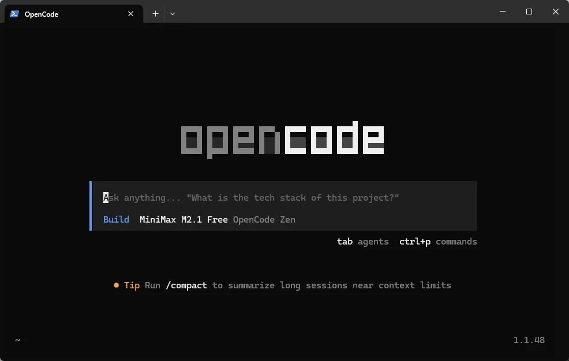569x361 pixels.
Task: Click the opencode pixel logo
Action: (282, 140)
